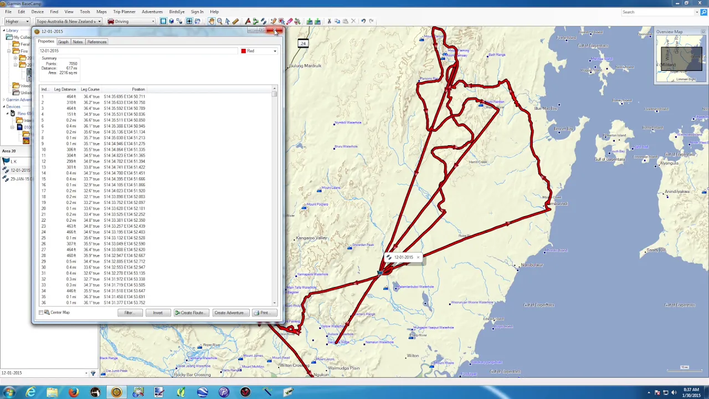Viewport: 709px width, 399px height.
Task: Select the magnifier zoom tool
Action: 219,21
